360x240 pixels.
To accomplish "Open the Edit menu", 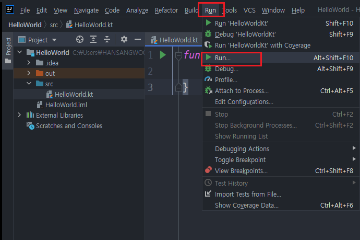I will pos(42,10).
